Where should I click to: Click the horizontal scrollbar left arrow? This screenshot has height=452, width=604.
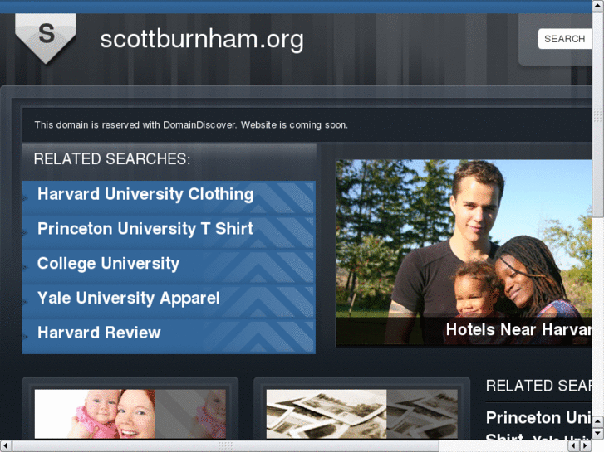(x=6, y=446)
